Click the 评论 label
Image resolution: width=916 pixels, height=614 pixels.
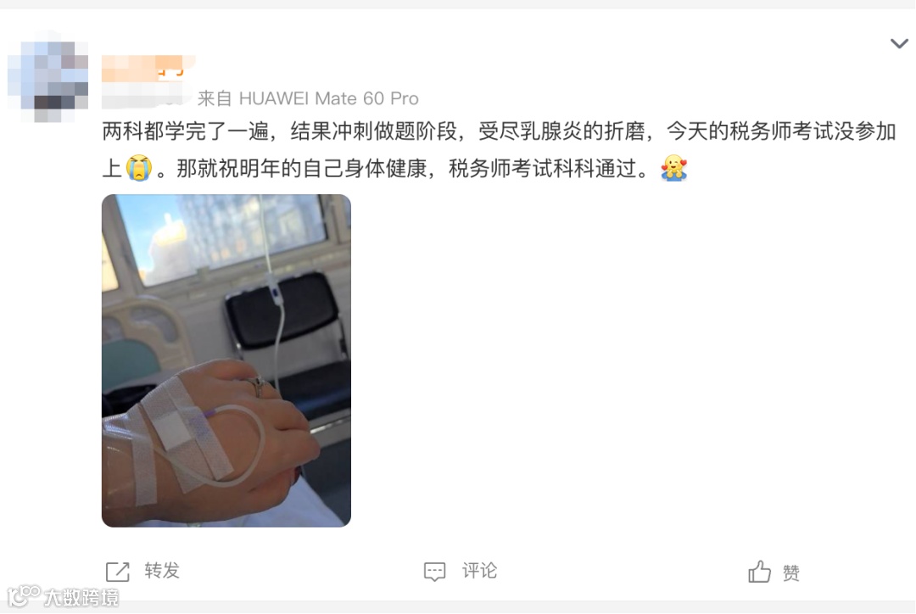coord(479,571)
